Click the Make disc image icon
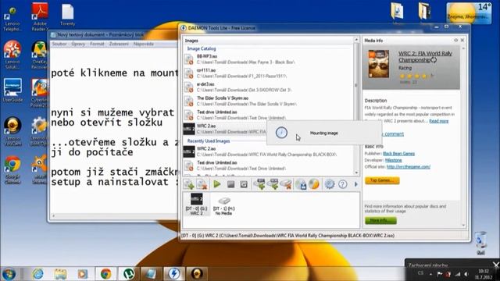The width and height of the screenshot is (500, 281). [x=301, y=184]
